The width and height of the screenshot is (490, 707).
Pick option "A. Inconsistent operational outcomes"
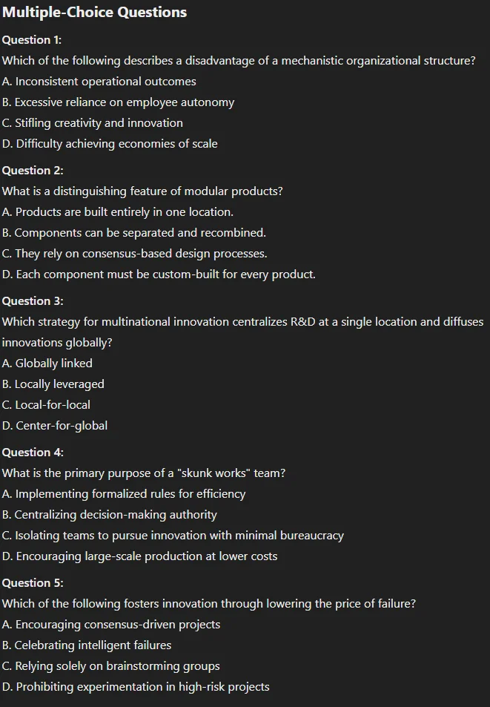click(99, 82)
